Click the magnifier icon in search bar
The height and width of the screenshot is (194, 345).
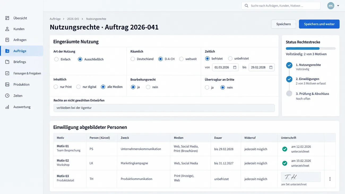coord(247,6)
